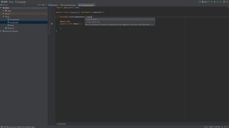Collapse the src folder arrow
229x128 pixels.
[3, 17]
